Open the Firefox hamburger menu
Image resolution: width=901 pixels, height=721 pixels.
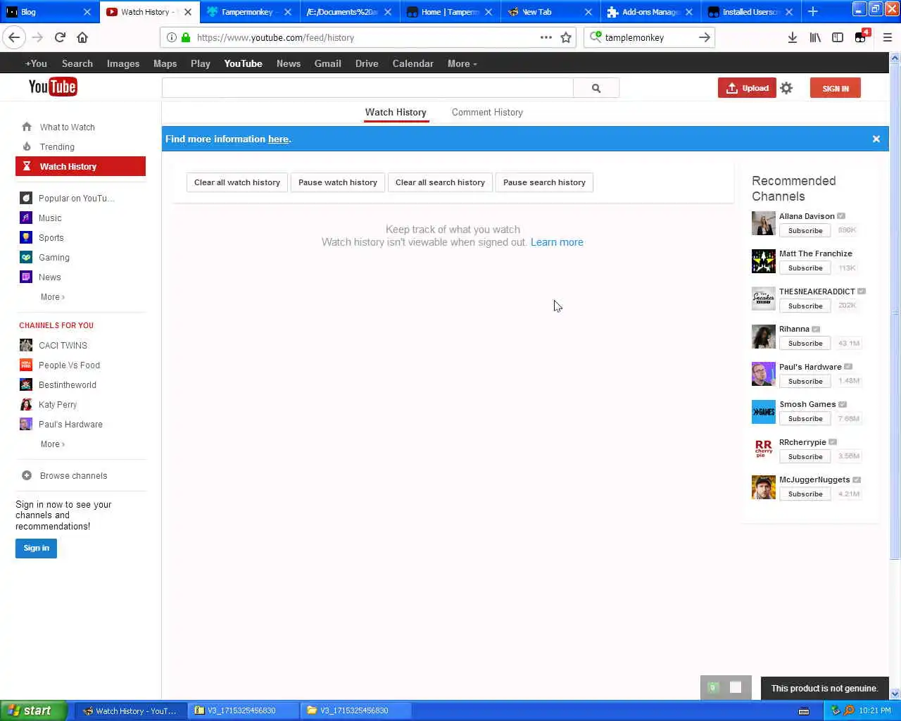pos(888,37)
